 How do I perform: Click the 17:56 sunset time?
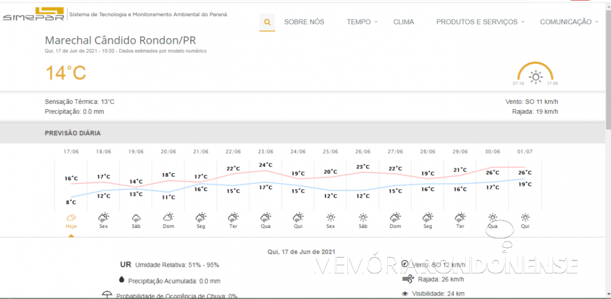pyautogui.click(x=552, y=83)
